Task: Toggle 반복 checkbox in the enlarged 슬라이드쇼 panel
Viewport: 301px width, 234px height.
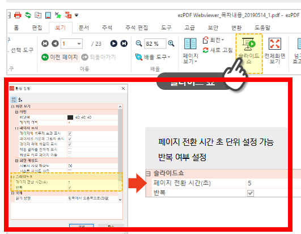Action: (251, 193)
